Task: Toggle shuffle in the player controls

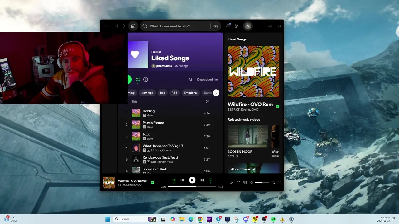Action: click(x=174, y=180)
